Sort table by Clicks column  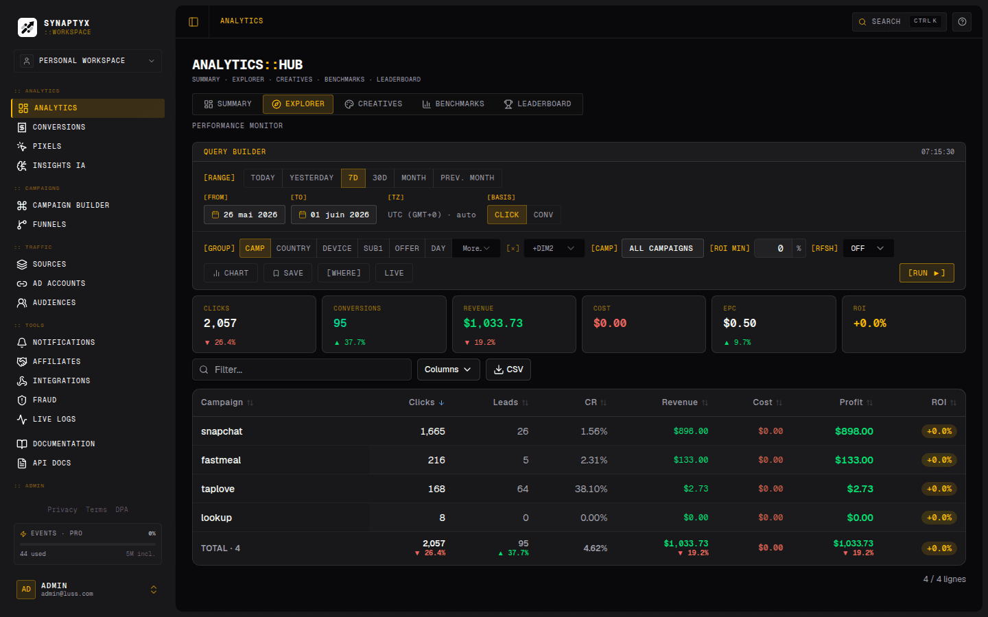426,402
